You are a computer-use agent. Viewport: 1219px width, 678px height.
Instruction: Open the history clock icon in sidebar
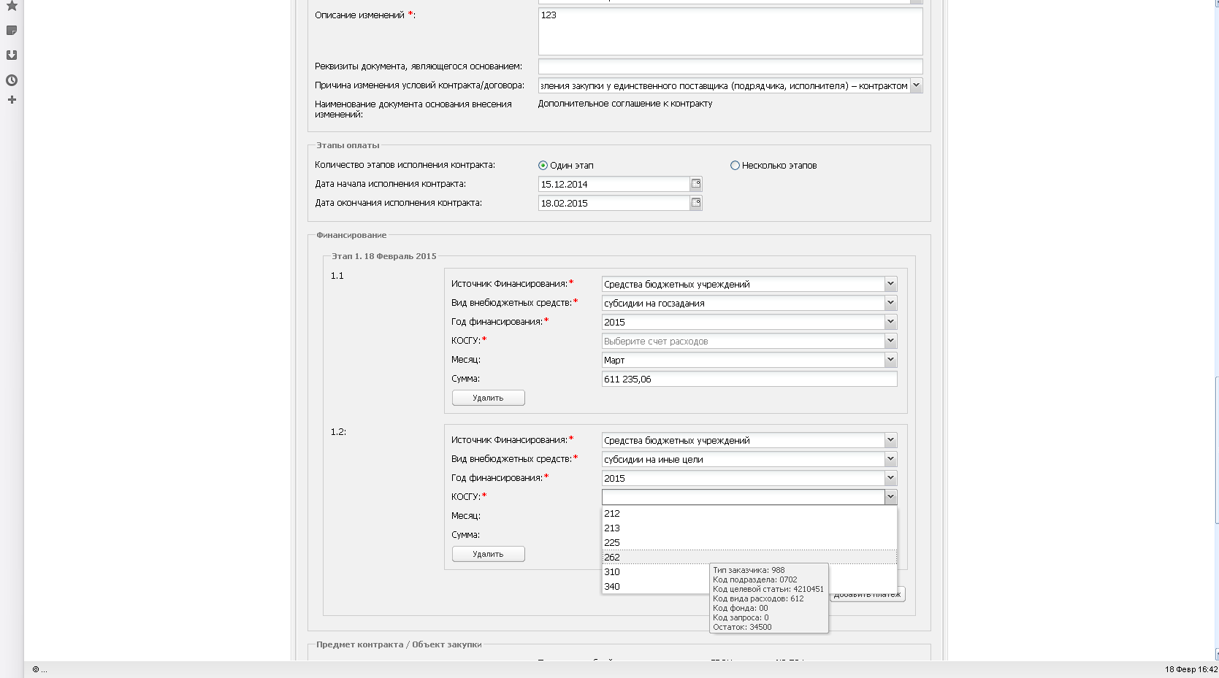point(12,80)
